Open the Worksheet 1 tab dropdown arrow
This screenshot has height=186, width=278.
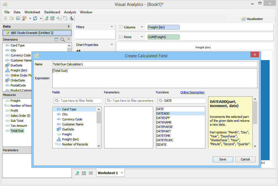click(x=122, y=173)
